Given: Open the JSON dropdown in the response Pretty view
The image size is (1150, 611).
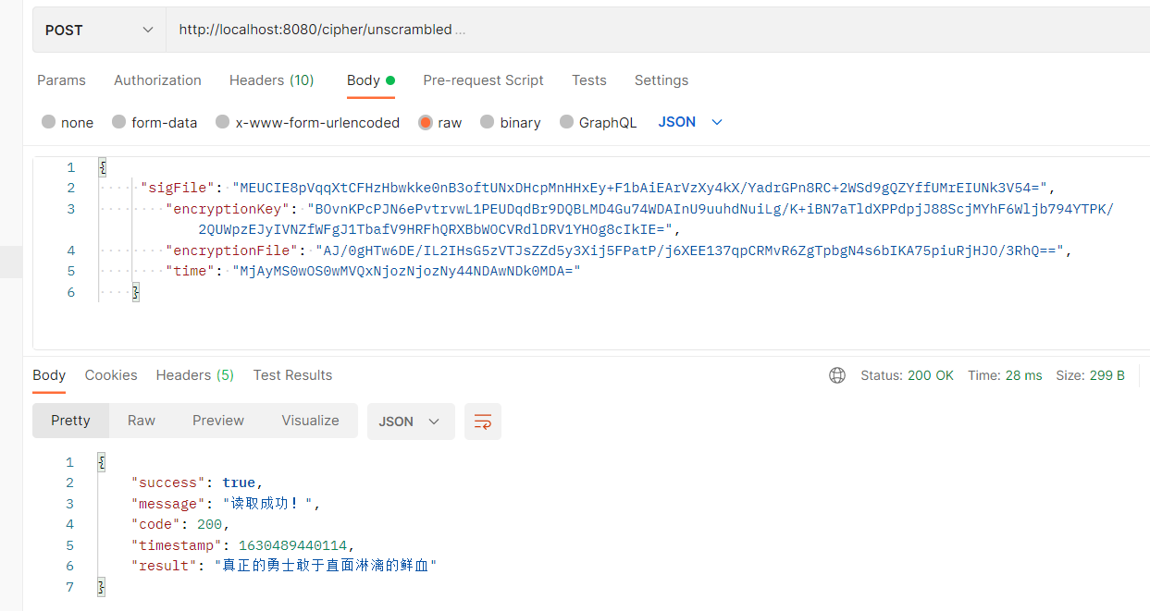Looking at the screenshot, I should click(x=411, y=421).
